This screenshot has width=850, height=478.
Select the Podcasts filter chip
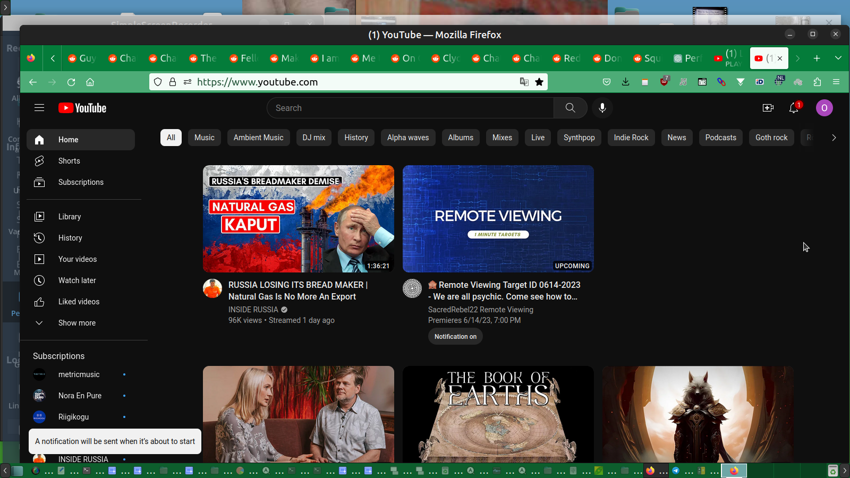tap(721, 138)
